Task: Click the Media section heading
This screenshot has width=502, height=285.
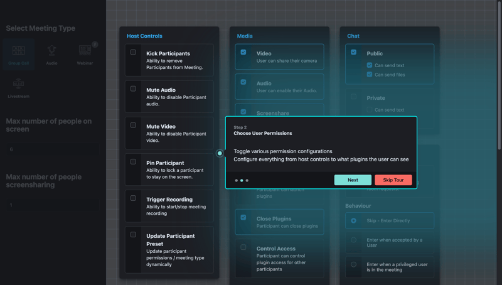Action: pos(245,36)
